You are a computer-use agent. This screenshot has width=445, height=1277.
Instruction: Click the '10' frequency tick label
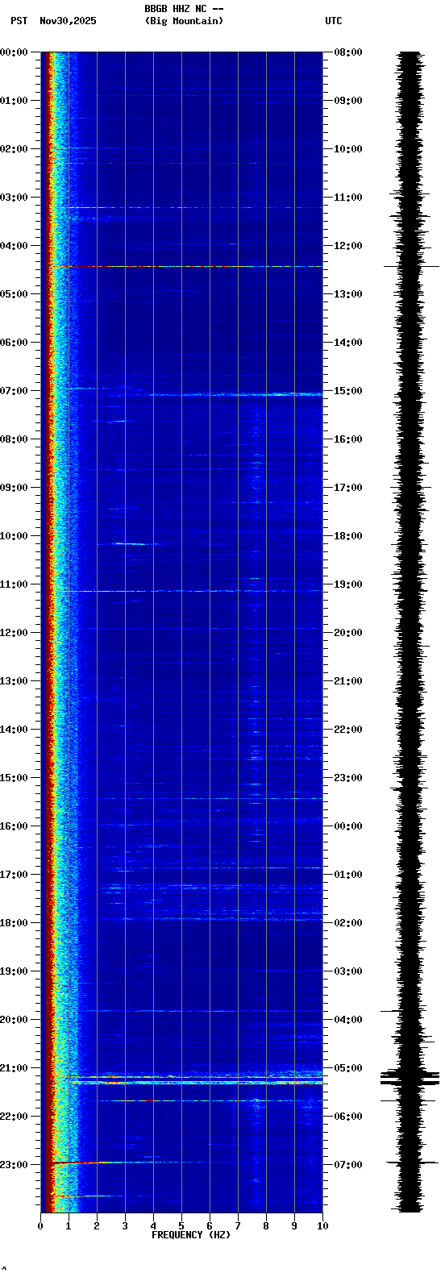(x=322, y=1226)
